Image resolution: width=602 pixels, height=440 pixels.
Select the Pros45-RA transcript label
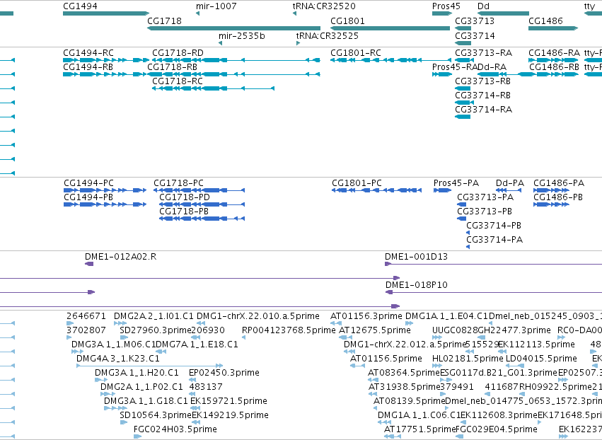(x=454, y=66)
